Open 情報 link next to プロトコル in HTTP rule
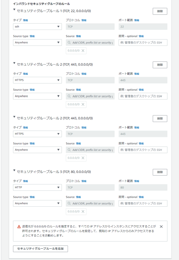Viewport: 179px width, 260px height. (84, 181)
